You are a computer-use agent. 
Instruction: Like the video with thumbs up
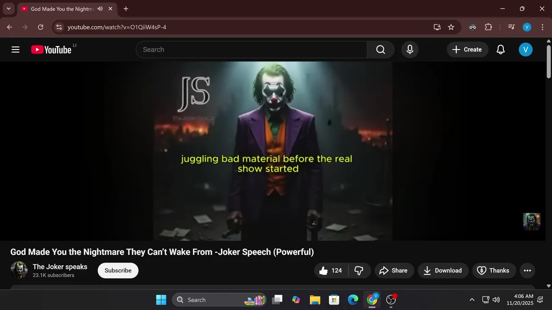(x=331, y=270)
